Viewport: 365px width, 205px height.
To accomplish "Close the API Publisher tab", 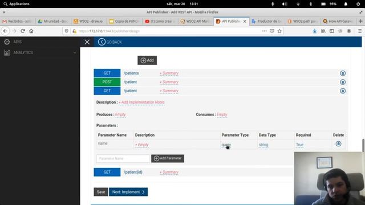I will coord(245,21).
